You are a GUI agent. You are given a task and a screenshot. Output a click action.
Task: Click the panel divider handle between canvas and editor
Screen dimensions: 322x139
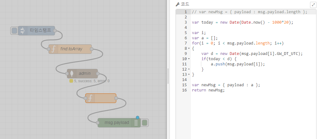coord(168,76)
